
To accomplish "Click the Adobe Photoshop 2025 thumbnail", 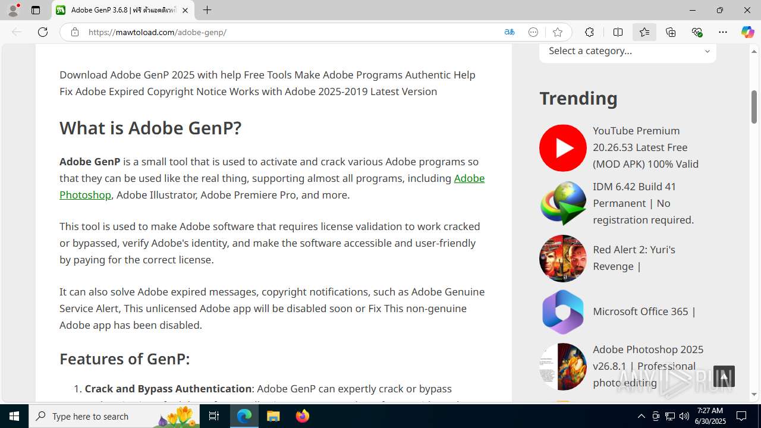I will [563, 366].
